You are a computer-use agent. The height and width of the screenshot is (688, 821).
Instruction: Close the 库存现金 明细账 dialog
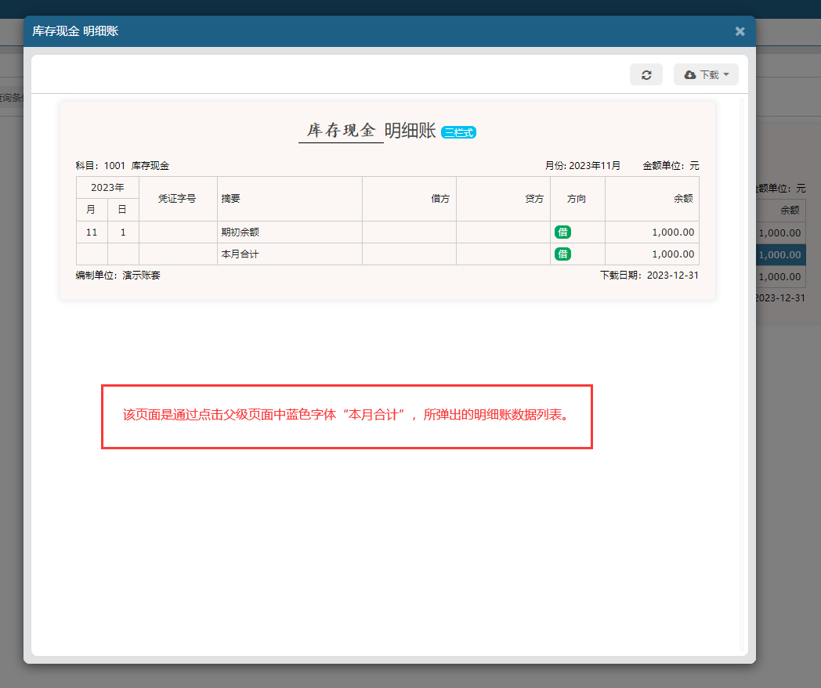click(x=740, y=31)
